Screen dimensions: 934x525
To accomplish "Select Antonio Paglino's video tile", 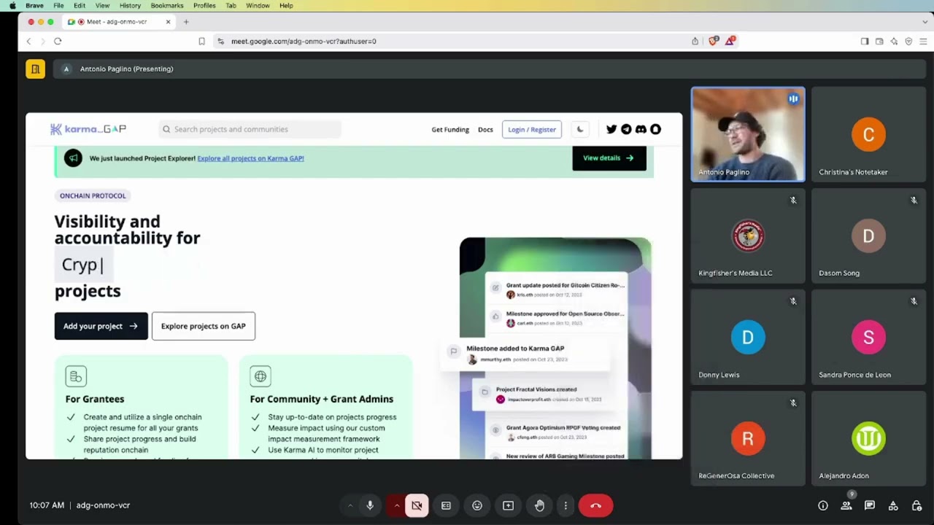I will click(x=748, y=134).
